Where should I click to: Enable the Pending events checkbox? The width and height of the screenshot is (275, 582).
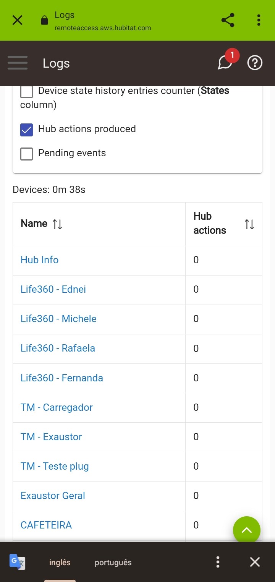(x=26, y=154)
